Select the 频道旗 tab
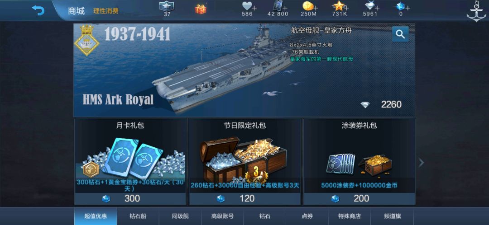Screen dimensions: 489x225 pos(392,216)
